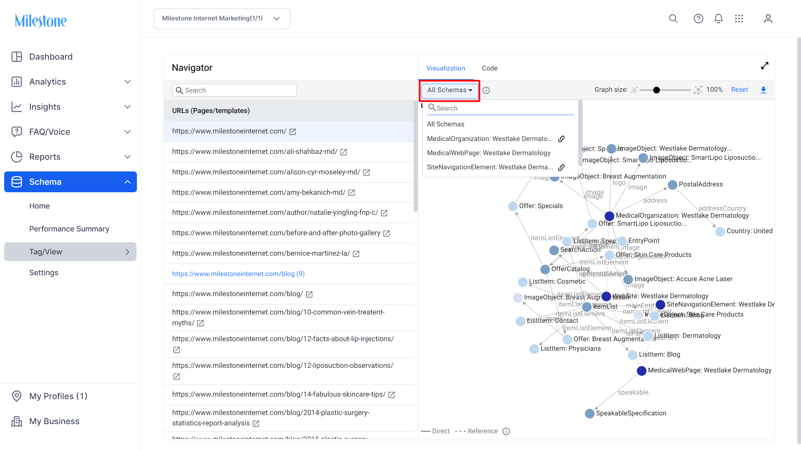Open the help question mark icon
The image size is (801, 450).
click(x=698, y=19)
